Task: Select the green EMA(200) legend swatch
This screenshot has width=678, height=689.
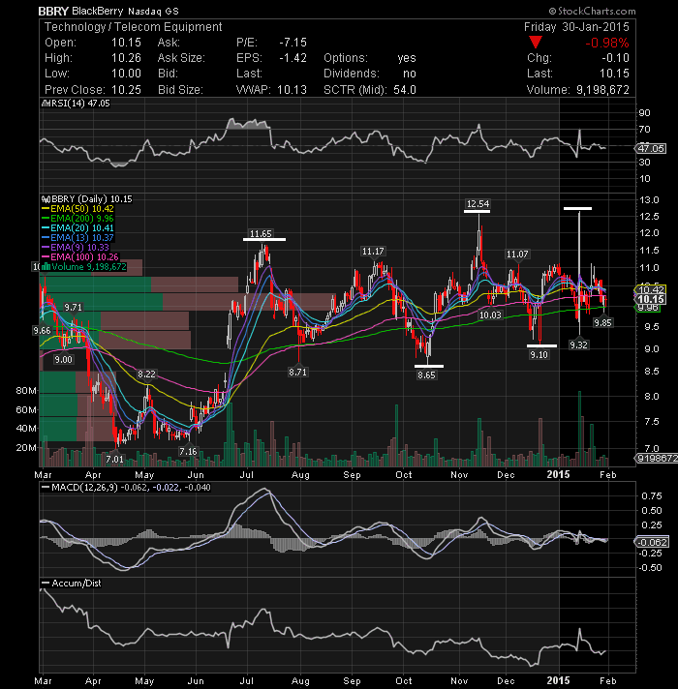Action: [x=46, y=219]
